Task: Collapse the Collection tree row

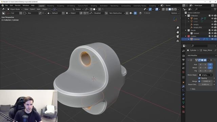Action: point(186,16)
